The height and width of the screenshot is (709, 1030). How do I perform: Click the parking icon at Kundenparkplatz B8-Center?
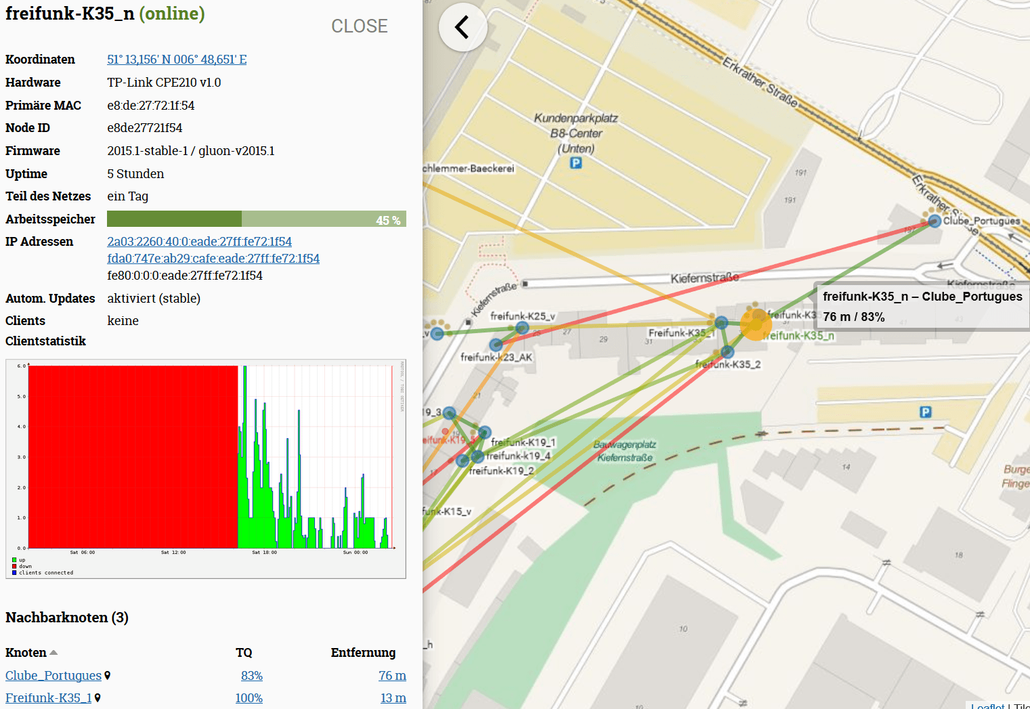coord(576,163)
